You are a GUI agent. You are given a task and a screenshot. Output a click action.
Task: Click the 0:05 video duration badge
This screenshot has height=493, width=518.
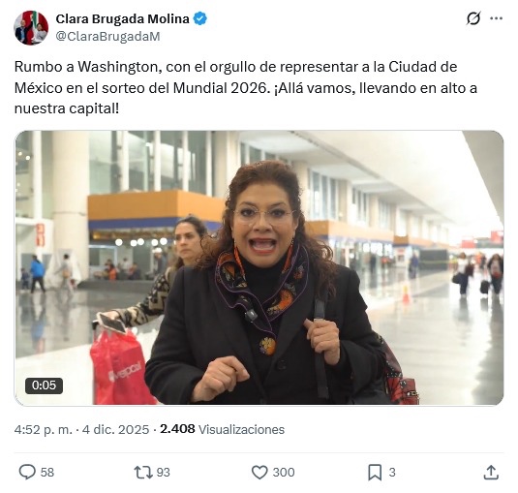click(44, 385)
